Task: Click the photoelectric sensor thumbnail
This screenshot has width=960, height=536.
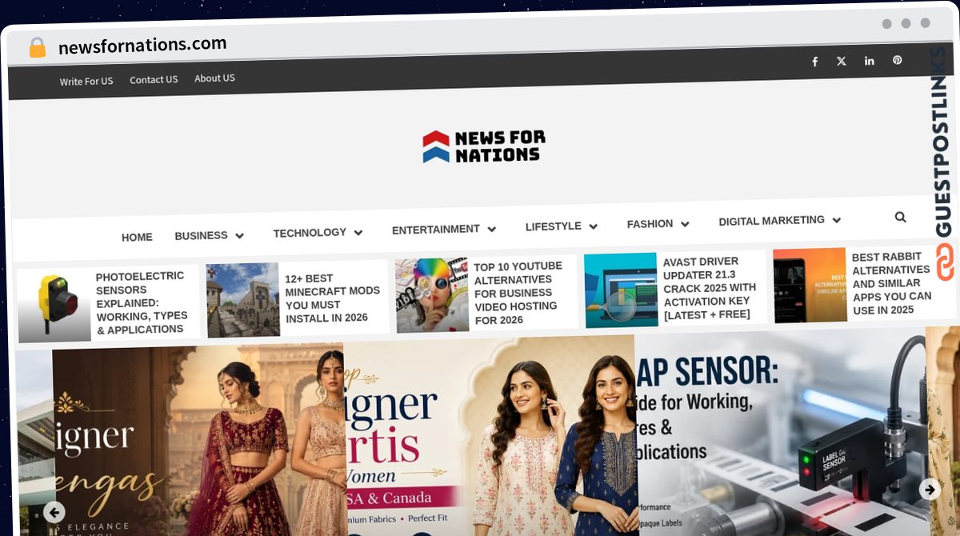Action: click(x=54, y=306)
